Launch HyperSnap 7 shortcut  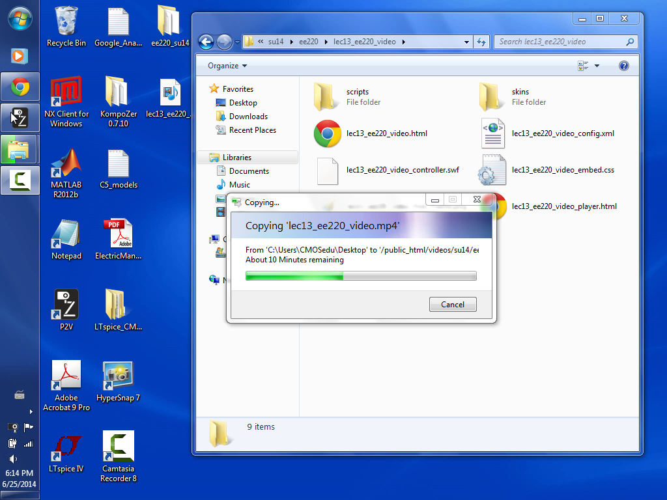coord(119,382)
